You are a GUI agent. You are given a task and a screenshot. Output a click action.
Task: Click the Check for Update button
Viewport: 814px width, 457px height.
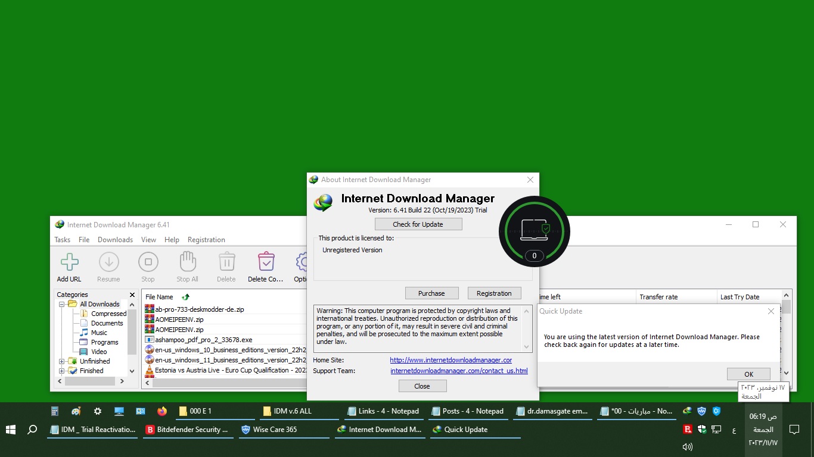point(418,224)
